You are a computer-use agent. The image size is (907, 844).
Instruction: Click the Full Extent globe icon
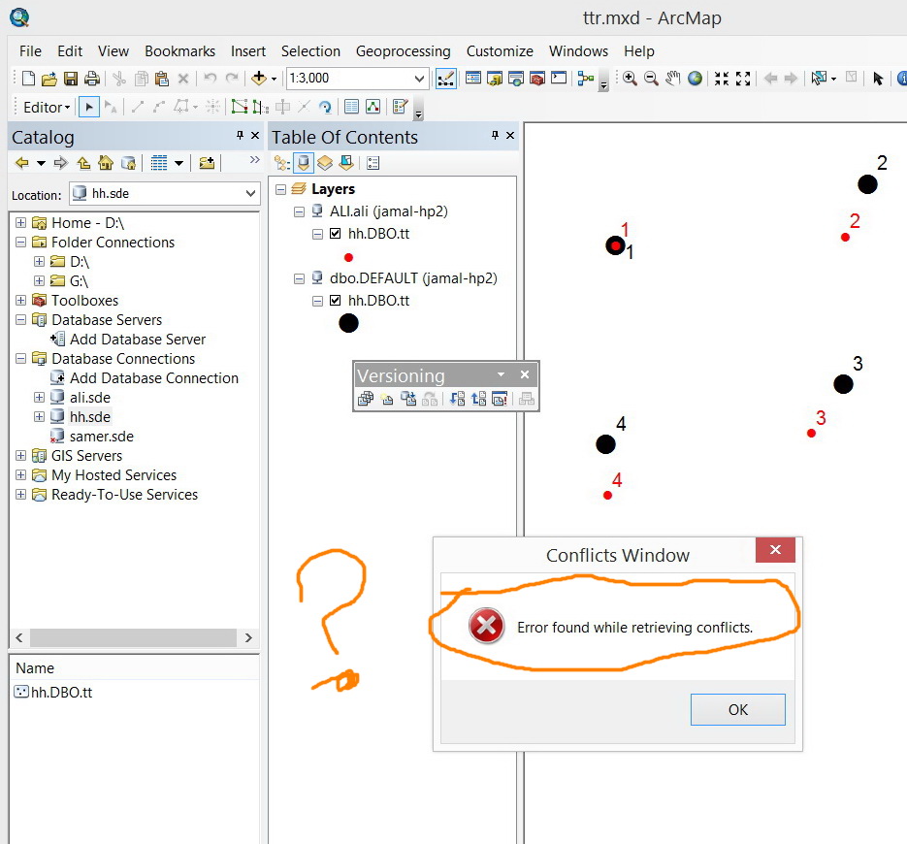[x=695, y=79]
